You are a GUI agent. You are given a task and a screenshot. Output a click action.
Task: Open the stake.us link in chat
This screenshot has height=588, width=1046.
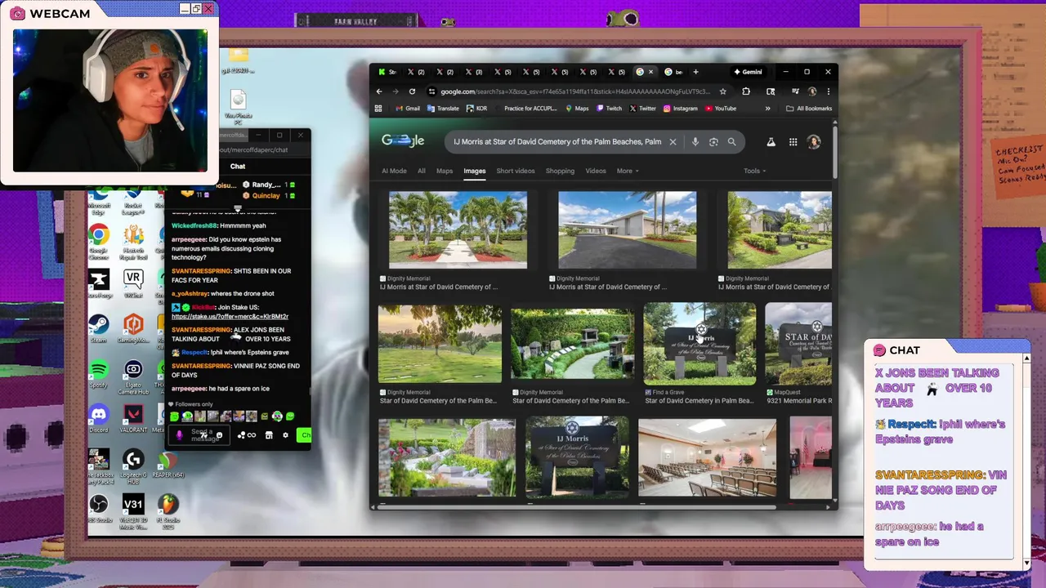pos(230,316)
